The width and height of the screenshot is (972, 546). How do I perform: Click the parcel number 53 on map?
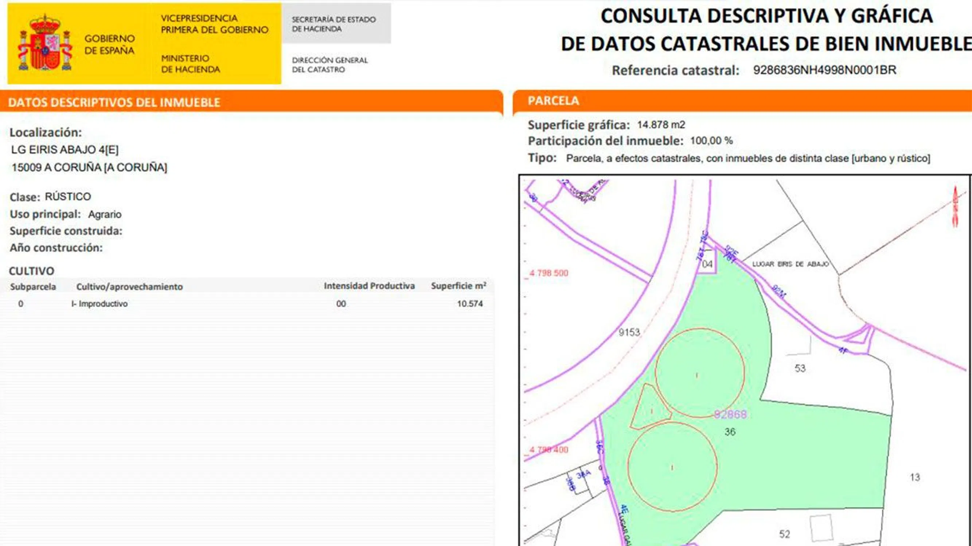coord(800,368)
